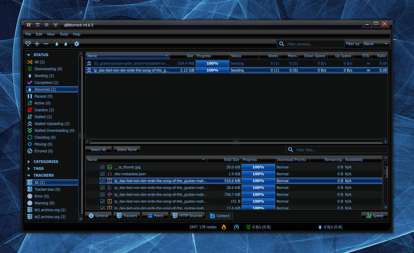
Task: Show Errored (0) torrents
Action: point(52,151)
